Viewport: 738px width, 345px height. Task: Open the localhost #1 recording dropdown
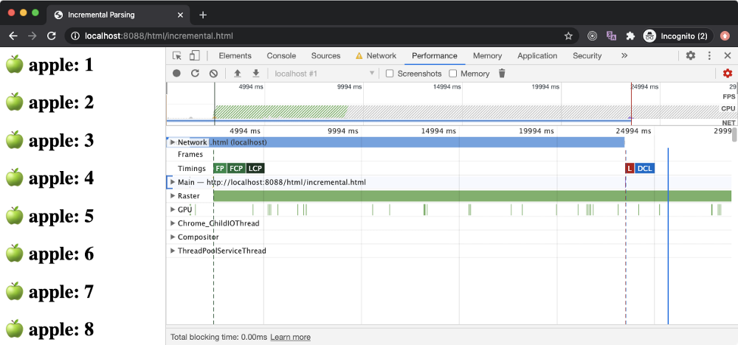pos(324,73)
